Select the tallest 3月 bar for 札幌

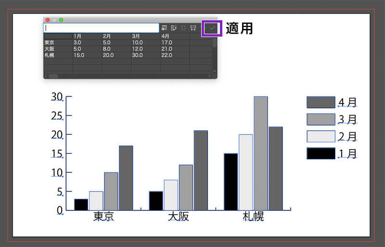(x=261, y=154)
